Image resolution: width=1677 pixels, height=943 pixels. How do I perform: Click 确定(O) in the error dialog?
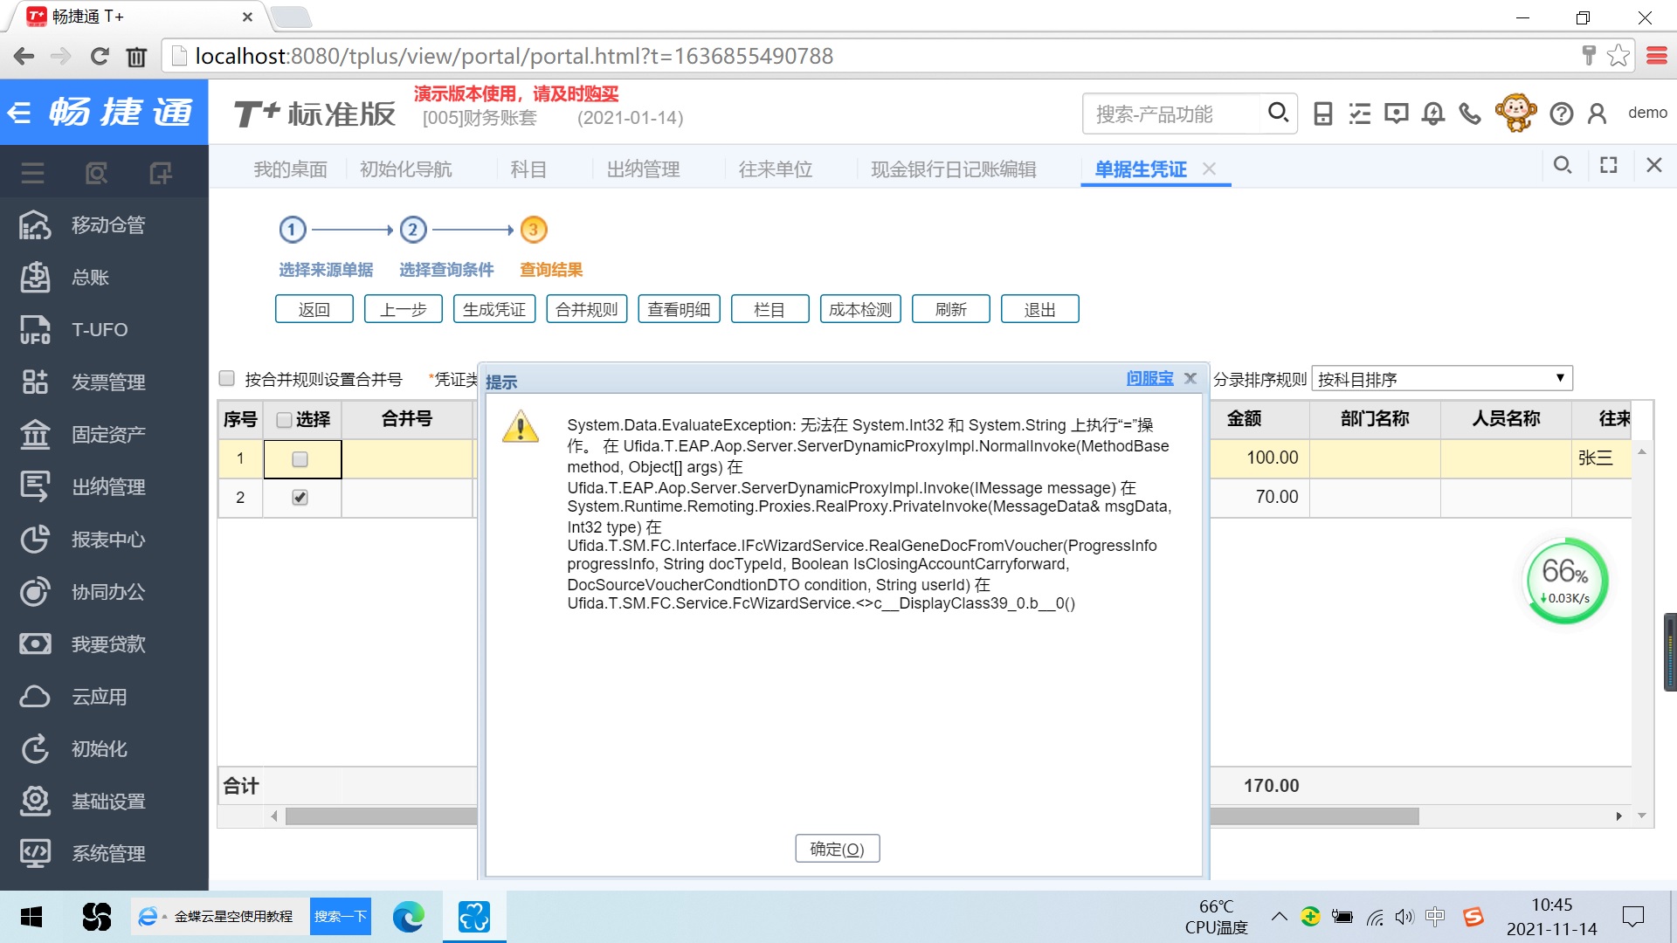pyautogui.click(x=837, y=849)
